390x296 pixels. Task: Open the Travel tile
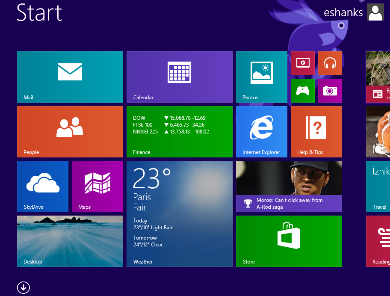(x=378, y=186)
